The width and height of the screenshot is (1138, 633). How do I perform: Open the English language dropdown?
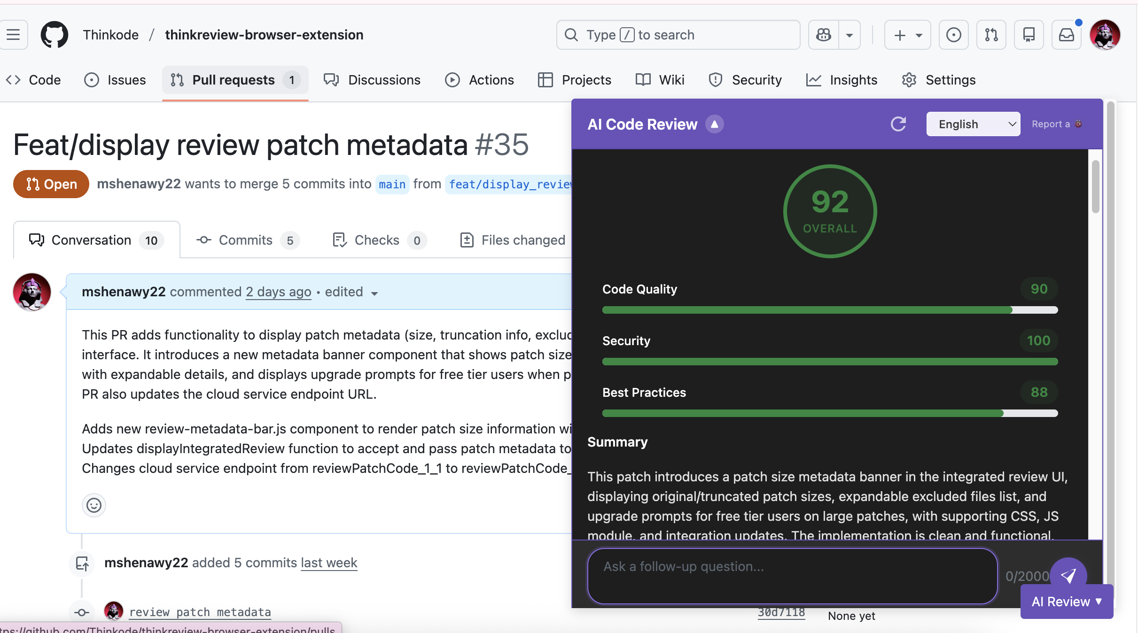point(973,124)
